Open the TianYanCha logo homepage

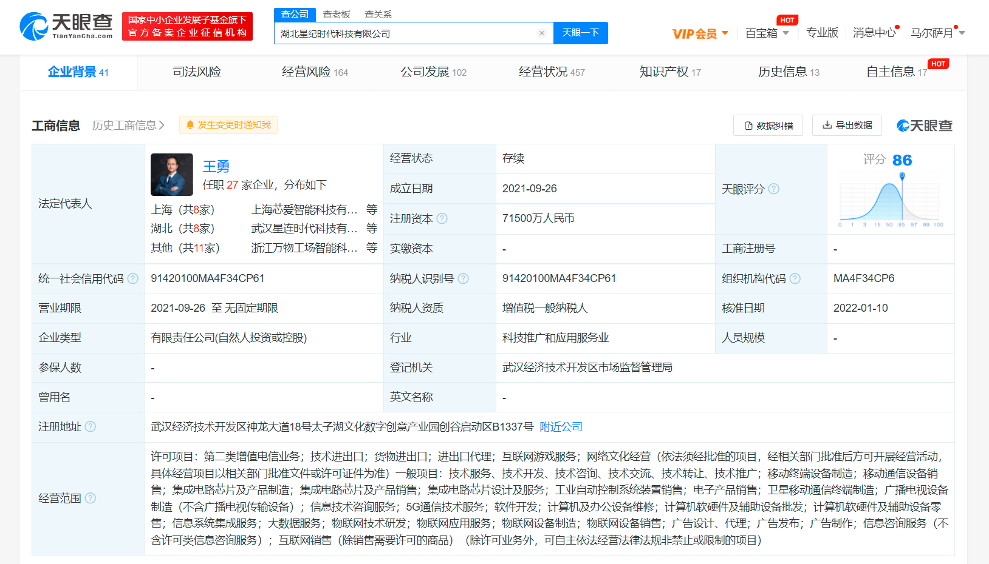(66, 27)
